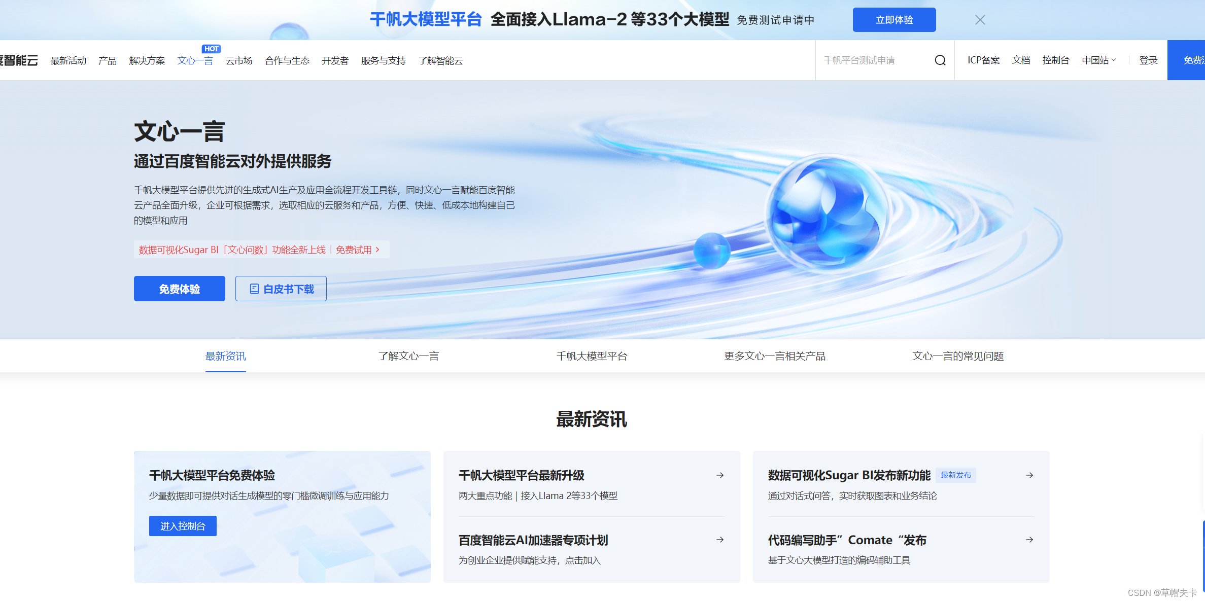1205x602 pixels.
Task: Open the 解决方案 navigation menu
Action: pyautogui.click(x=147, y=61)
